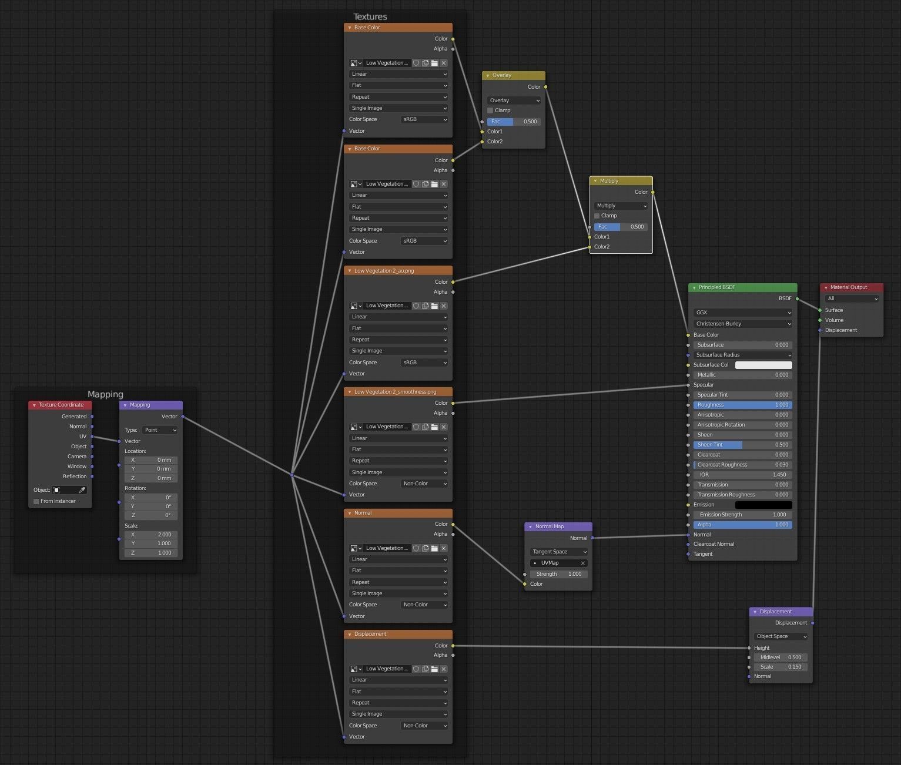This screenshot has height=765, width=901.
Task: Click the Fac slider in Overlay node
Action: pyautogui.click(x=514, y=122)
